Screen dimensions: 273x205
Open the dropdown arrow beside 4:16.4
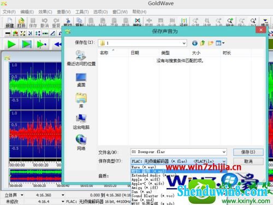click(x=63, y=201)
